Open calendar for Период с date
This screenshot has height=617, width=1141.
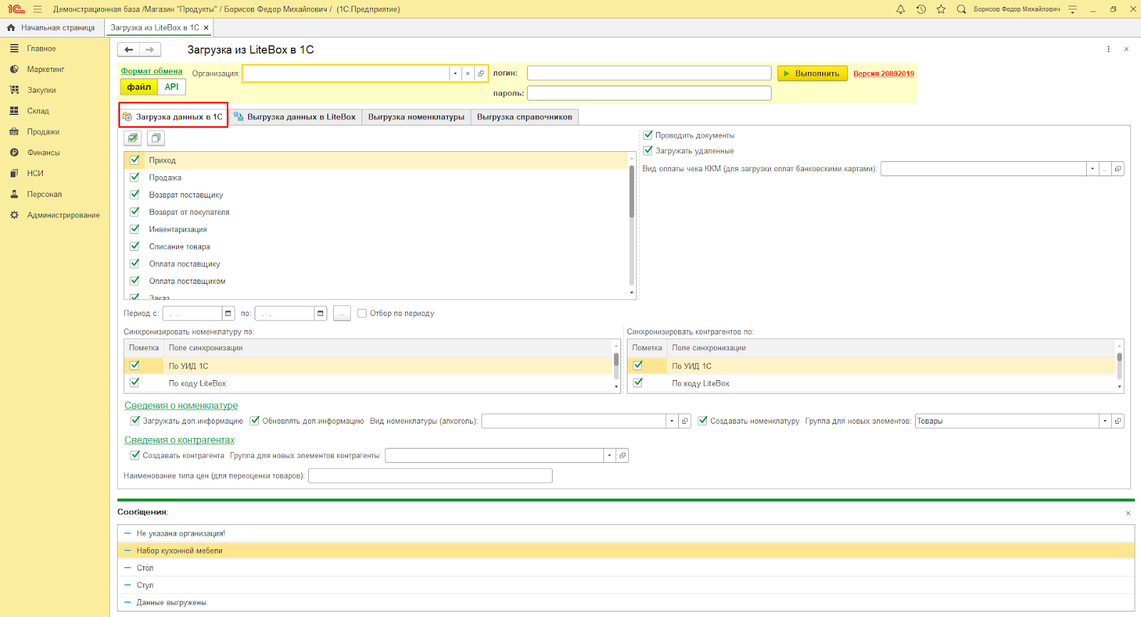tap(228, 313)
